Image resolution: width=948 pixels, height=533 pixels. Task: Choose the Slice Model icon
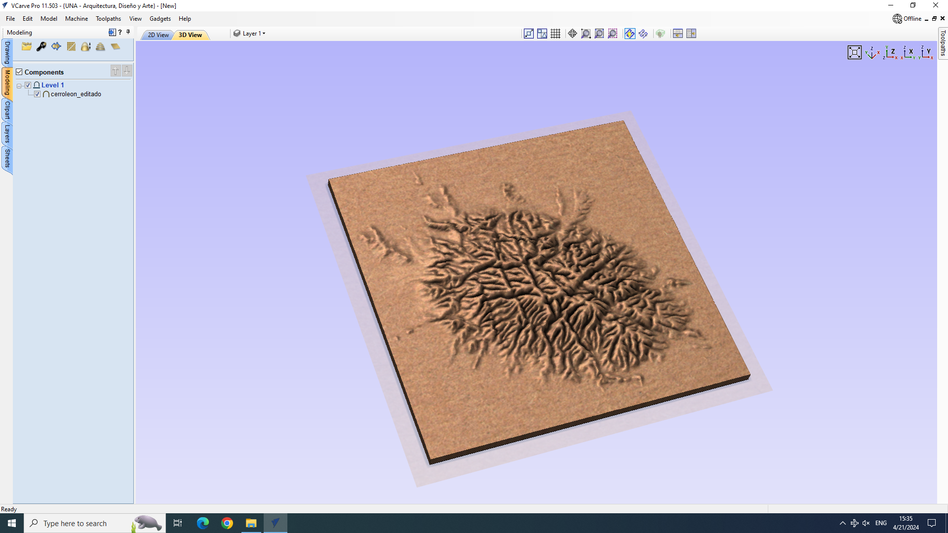[x=101, y=46]
